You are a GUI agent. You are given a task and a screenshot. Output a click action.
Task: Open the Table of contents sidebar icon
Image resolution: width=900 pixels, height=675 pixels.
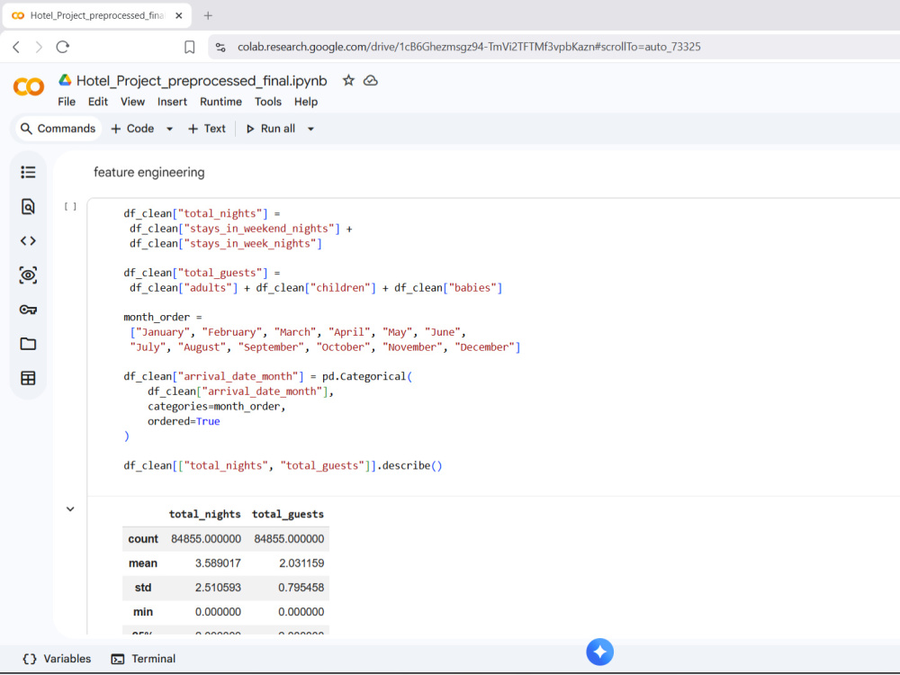coord(28,172)
